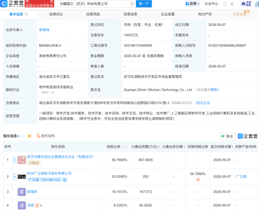Viewport: 259px width, 212px height.
Task: Click 更新 link next to English name
Action: (214, 90)
